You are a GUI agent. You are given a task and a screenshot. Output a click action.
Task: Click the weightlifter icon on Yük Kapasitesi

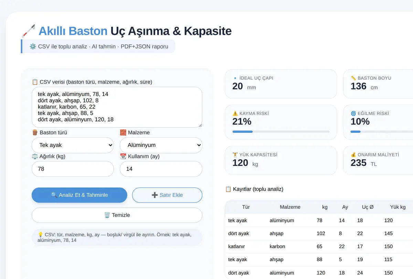235,155
